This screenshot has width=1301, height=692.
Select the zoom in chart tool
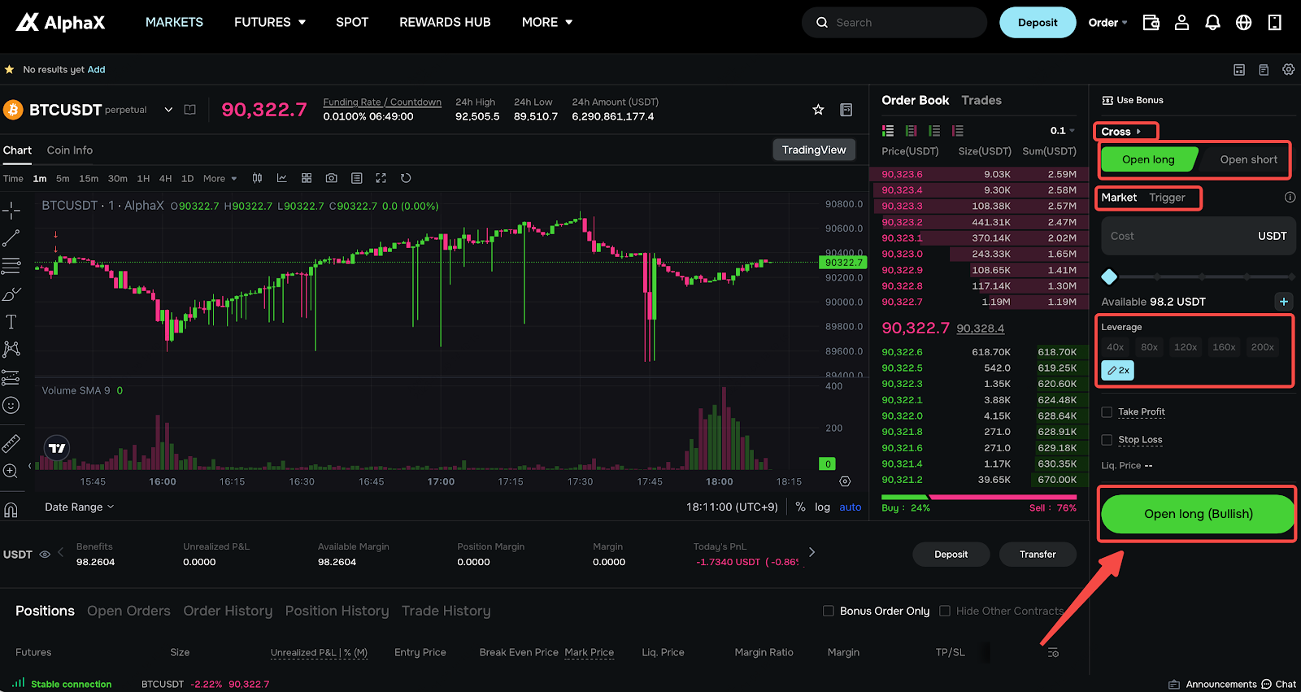[x=11, y=471]
